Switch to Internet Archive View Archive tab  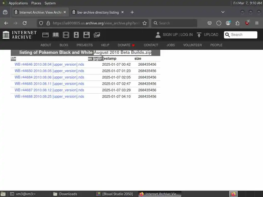pyautogui.click(x=40, y=12)
